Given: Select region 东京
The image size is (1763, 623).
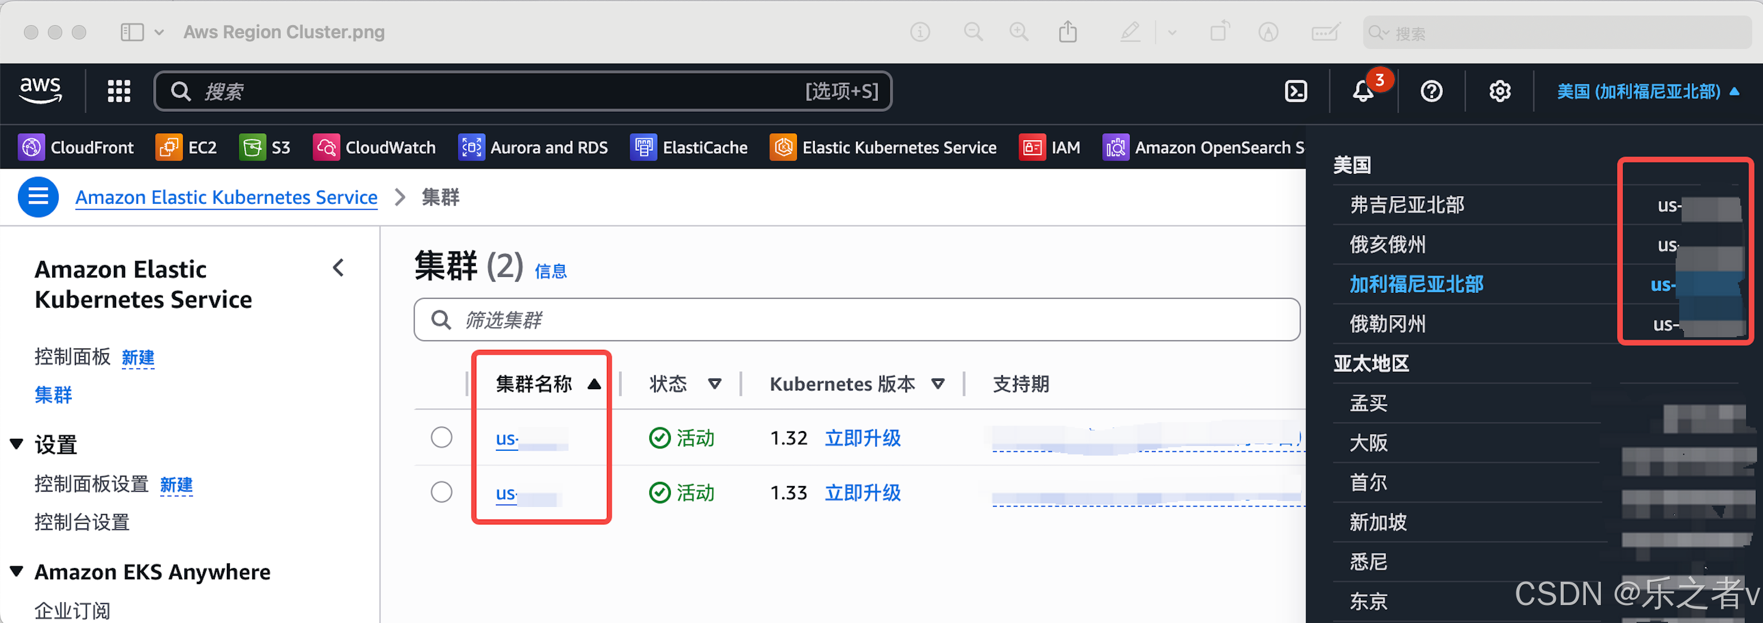Looking at the screenshot, I should pos(1368,601).
